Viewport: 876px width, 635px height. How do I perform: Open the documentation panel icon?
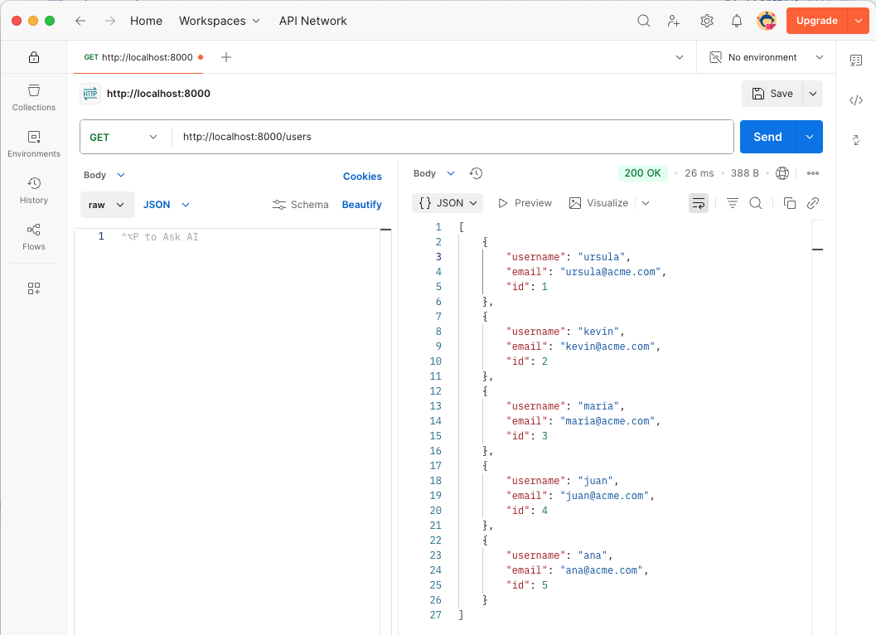tap(856, 61)
